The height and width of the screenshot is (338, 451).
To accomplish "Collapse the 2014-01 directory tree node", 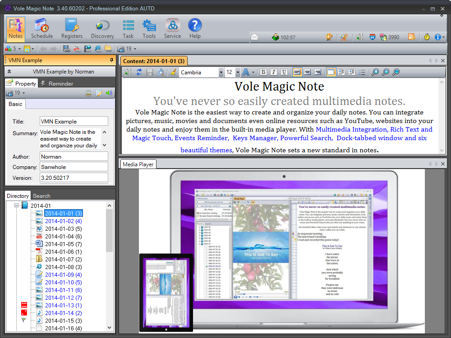I will click(x=15, y=205).
